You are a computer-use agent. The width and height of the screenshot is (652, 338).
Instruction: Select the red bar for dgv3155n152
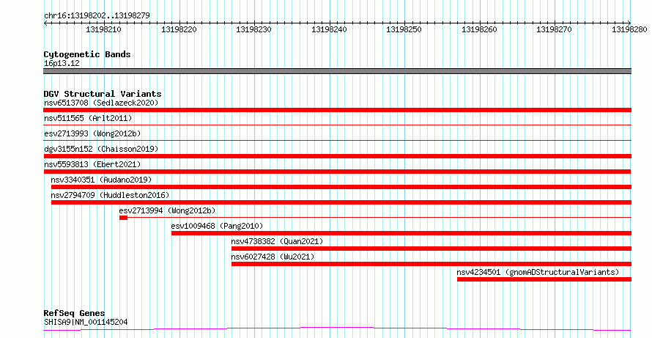tap(337, 156)
